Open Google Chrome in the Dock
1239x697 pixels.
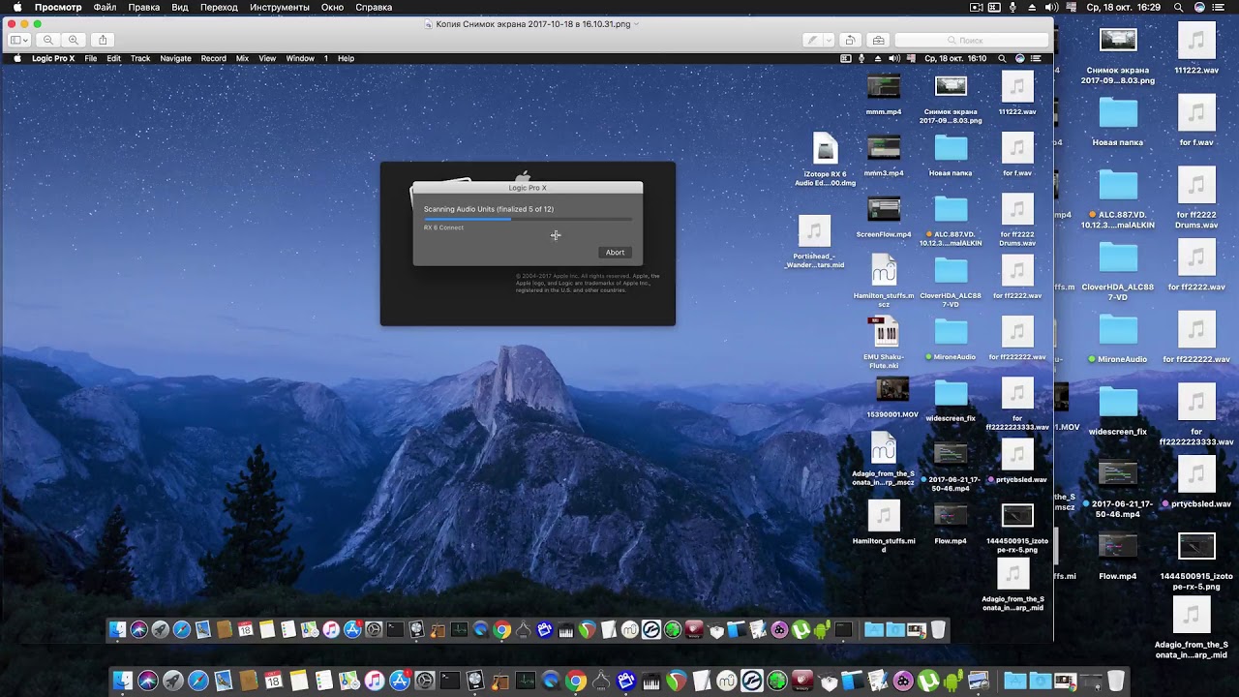[x=576, y=681]
